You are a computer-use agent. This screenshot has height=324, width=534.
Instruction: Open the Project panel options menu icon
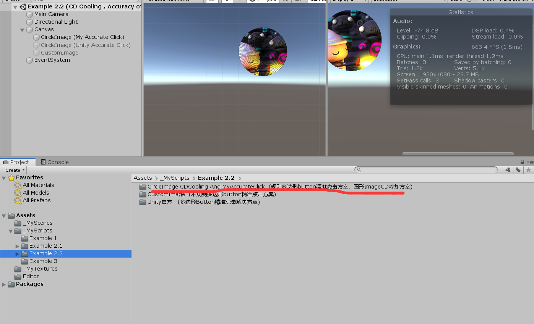point(529,162)
